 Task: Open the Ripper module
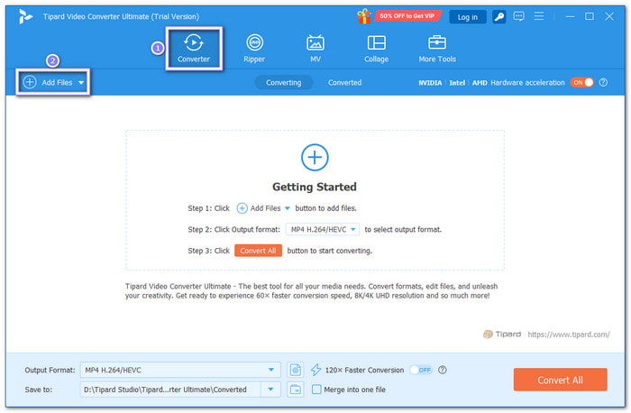(x=254, y=48)
